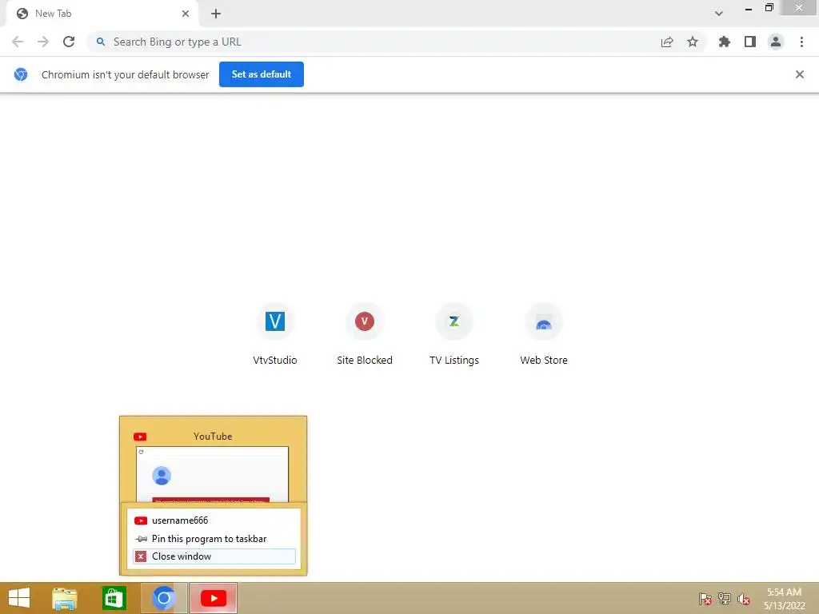Click the Site Blocked label text
This screenshot has height=614, width=819.
click(x=365, y=361)
